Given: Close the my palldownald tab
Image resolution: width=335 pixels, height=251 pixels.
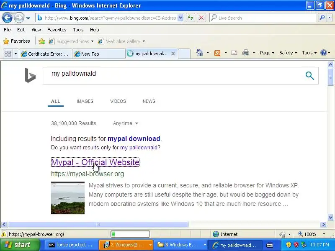Looking at the screenshot, I should [x=173, y=54].
